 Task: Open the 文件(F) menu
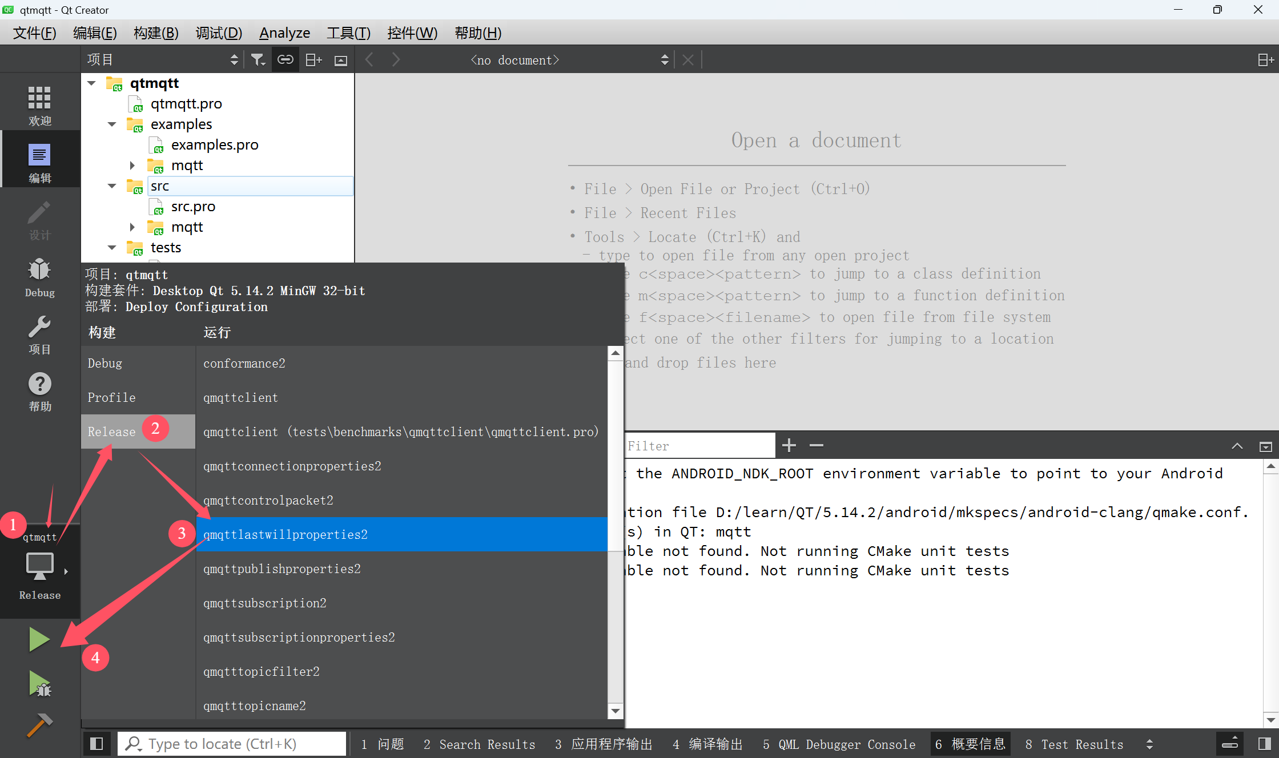pos(34,33)
